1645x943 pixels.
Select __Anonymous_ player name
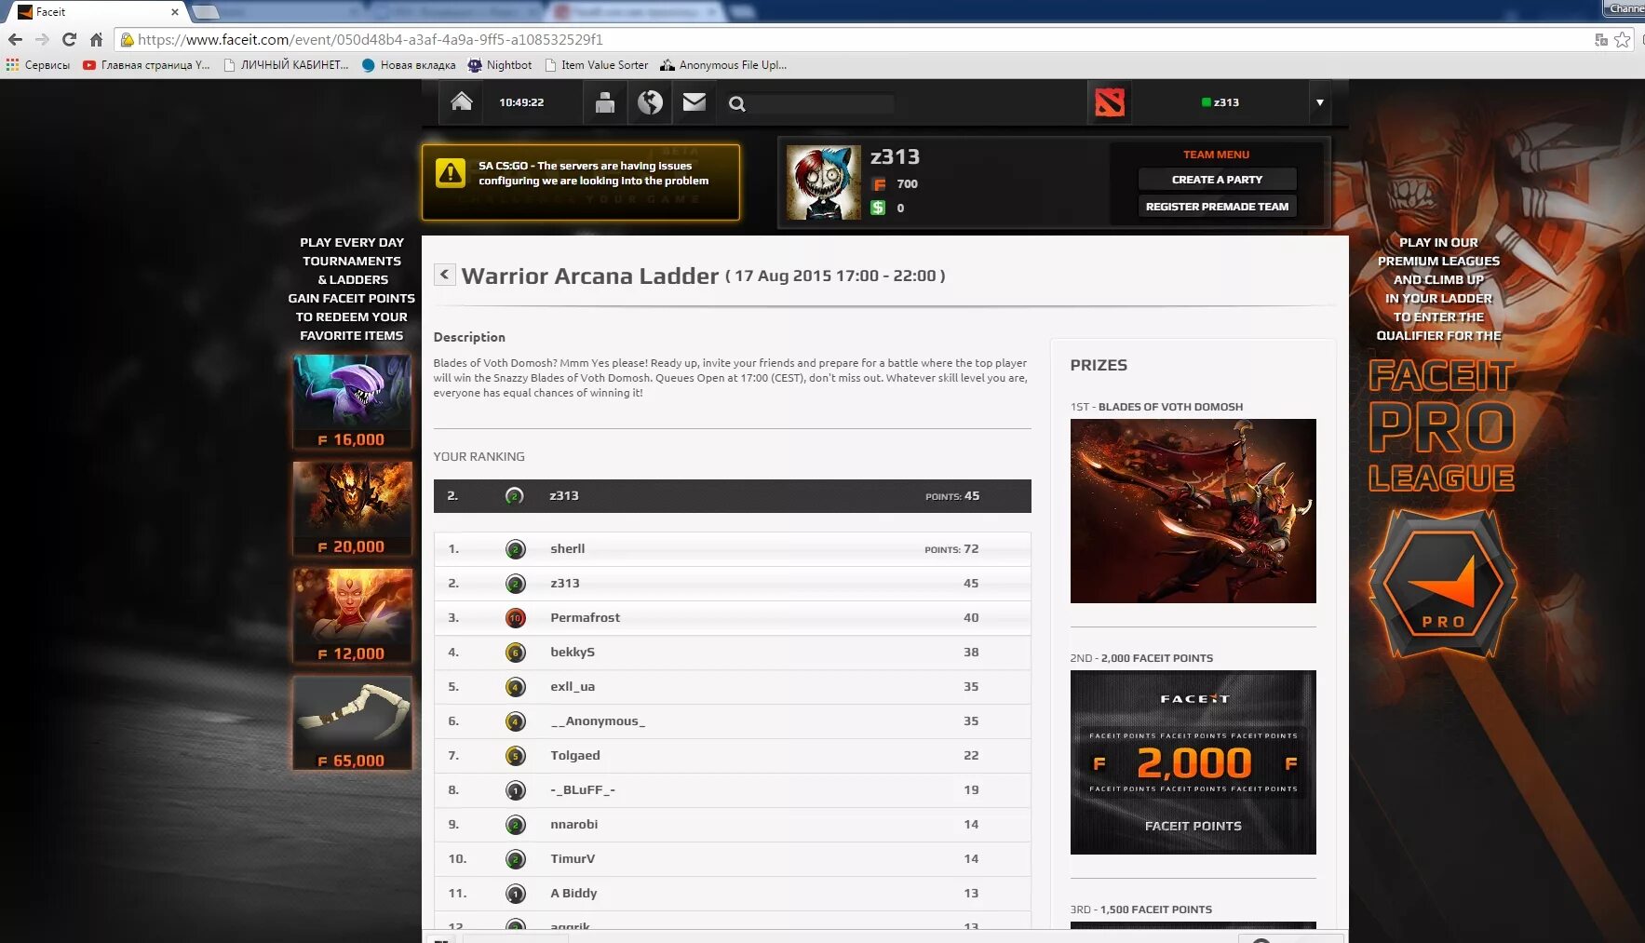598,721
